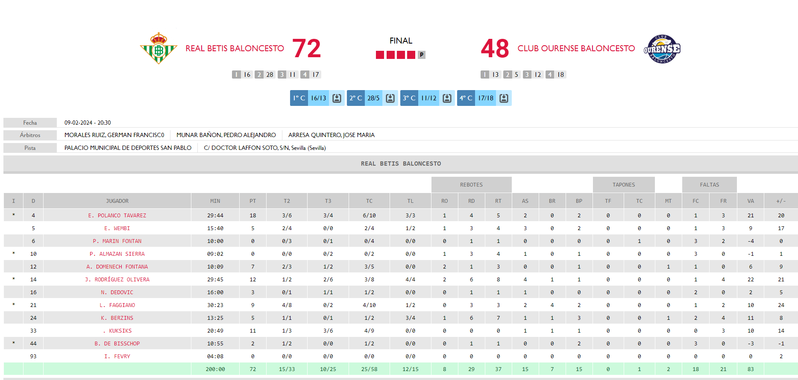Click the FINAL status label
Screen dimensions: 798x380
pyautogui.click(x=401, y=41)
